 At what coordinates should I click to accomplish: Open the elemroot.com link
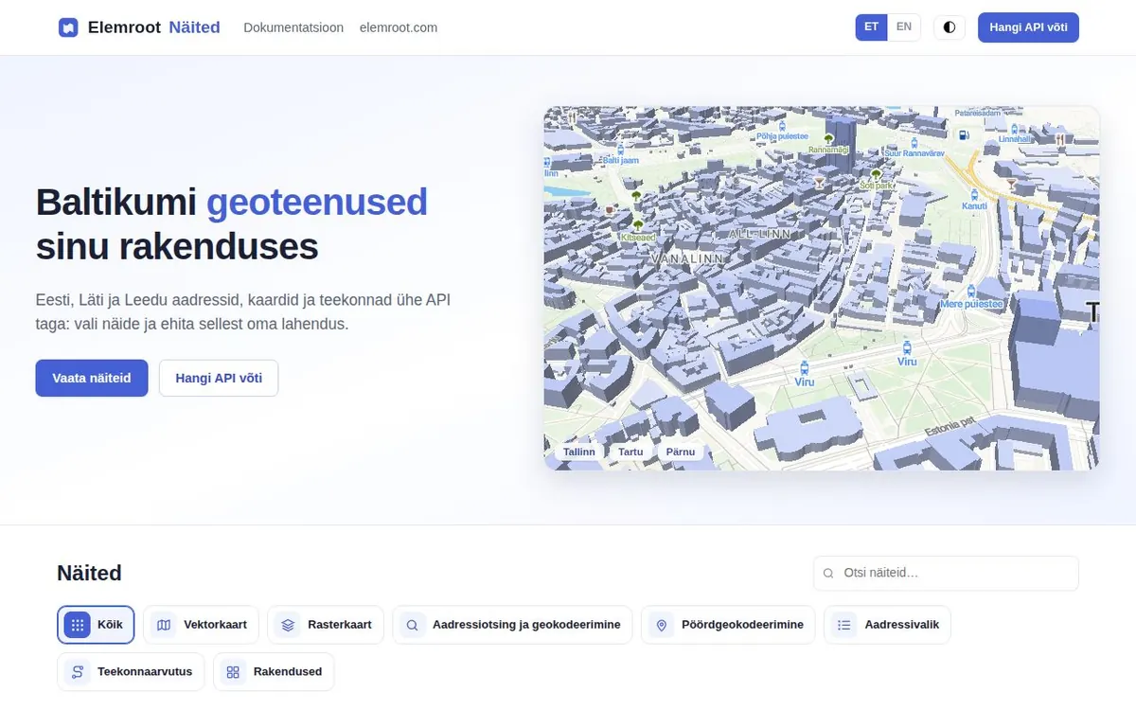[x=399, y=27]
